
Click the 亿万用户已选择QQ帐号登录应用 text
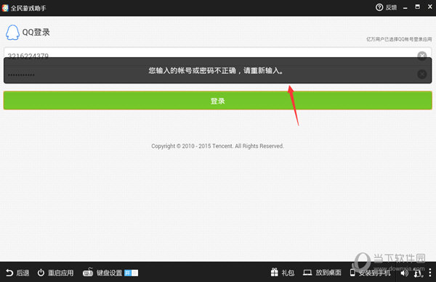399,39
